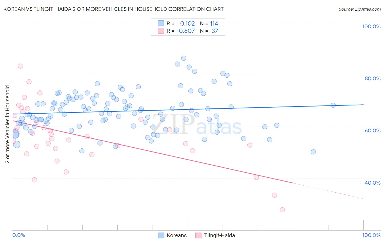Click the highest pink data point
The image size is (384, 243).
click(x=20, y=66)
